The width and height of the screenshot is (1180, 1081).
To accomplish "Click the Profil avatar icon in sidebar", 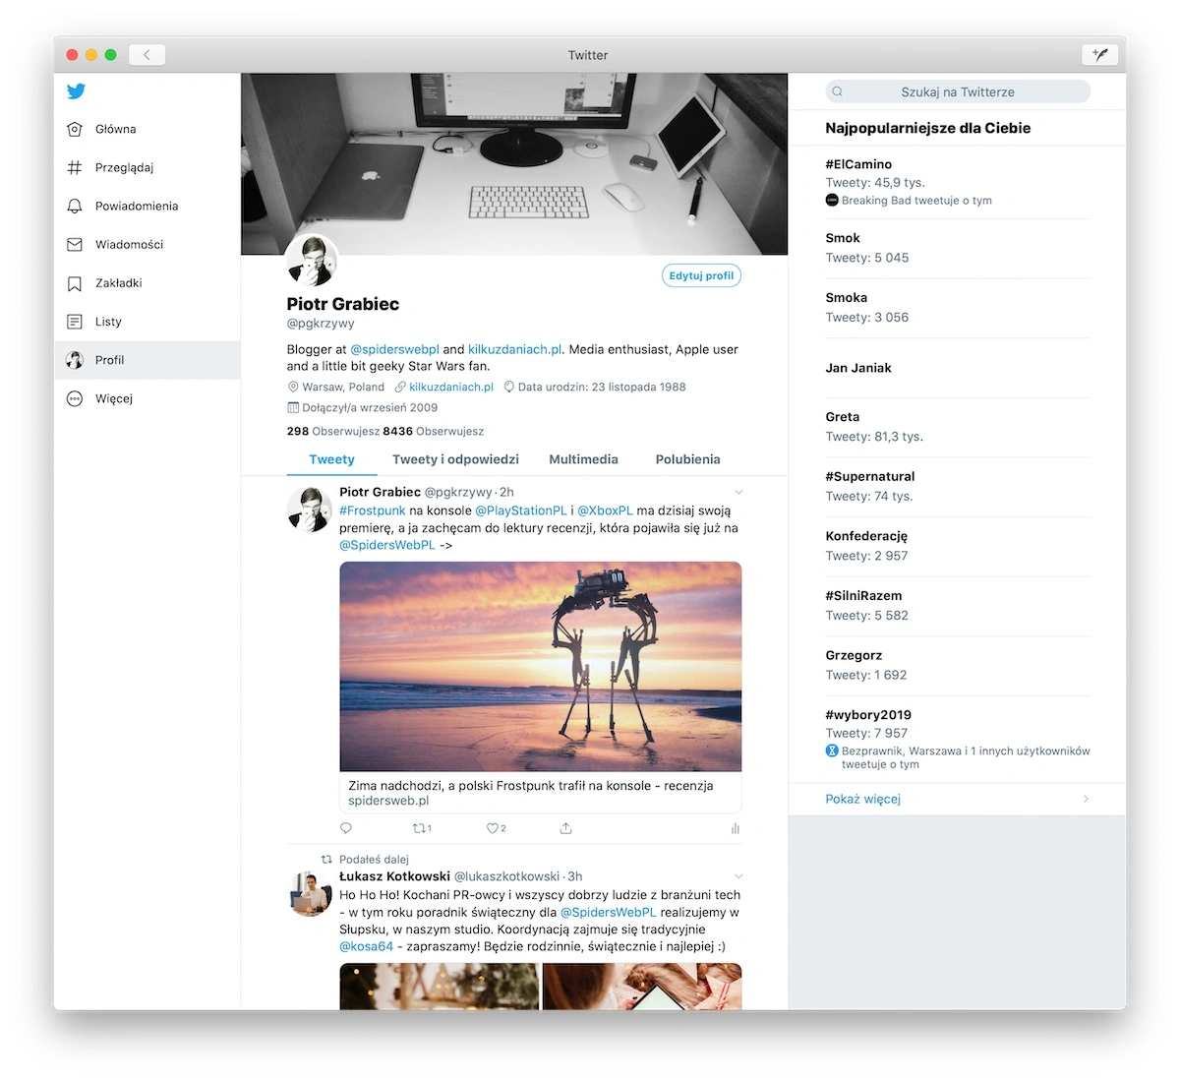I will (75, 360).
